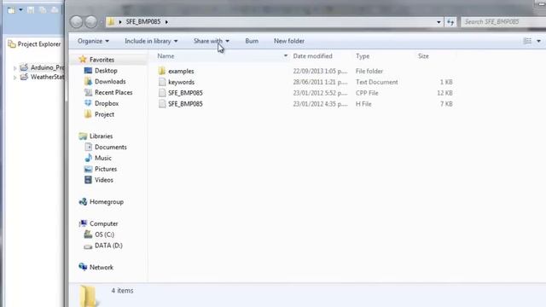Click the Homegroup icon
The width and height of the screenshot is (546, 307).
click(83, 202)
